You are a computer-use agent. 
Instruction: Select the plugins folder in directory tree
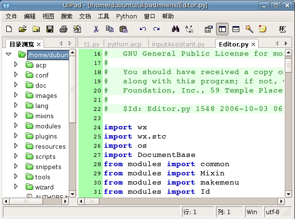pos(46,136)
